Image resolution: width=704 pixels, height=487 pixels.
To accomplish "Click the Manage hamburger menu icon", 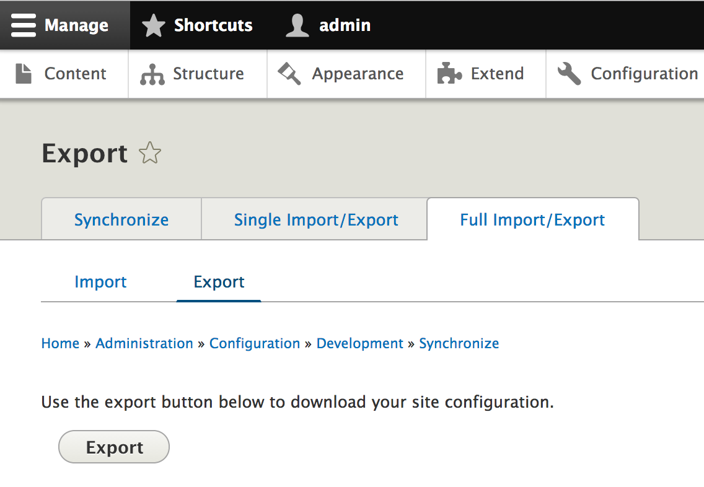I will [x=24, y=25].
